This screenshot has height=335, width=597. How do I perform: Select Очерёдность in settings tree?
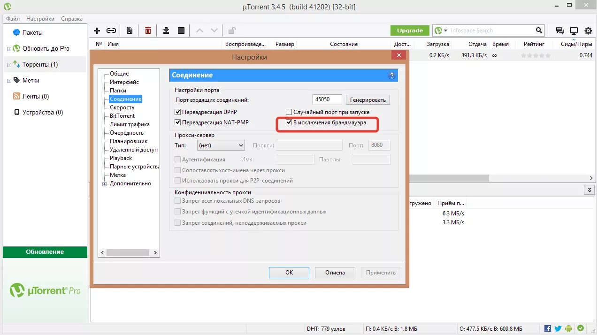[127, 133]
